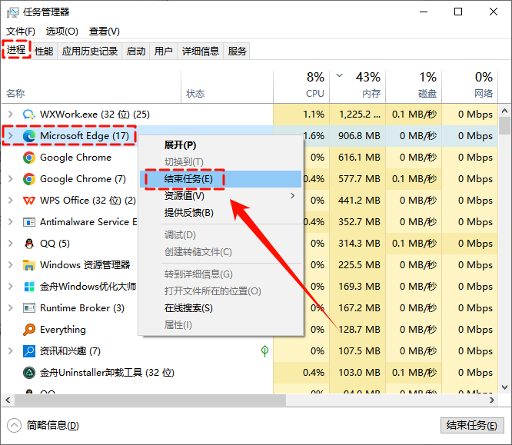Switch to the 用户 tab
This screenshot has width=512, height=445.
pyautogui.click(x=163, y=51)
